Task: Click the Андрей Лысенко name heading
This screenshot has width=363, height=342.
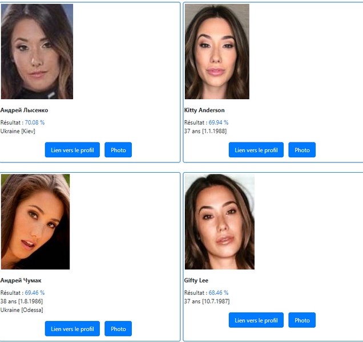Action: [24, 111]
